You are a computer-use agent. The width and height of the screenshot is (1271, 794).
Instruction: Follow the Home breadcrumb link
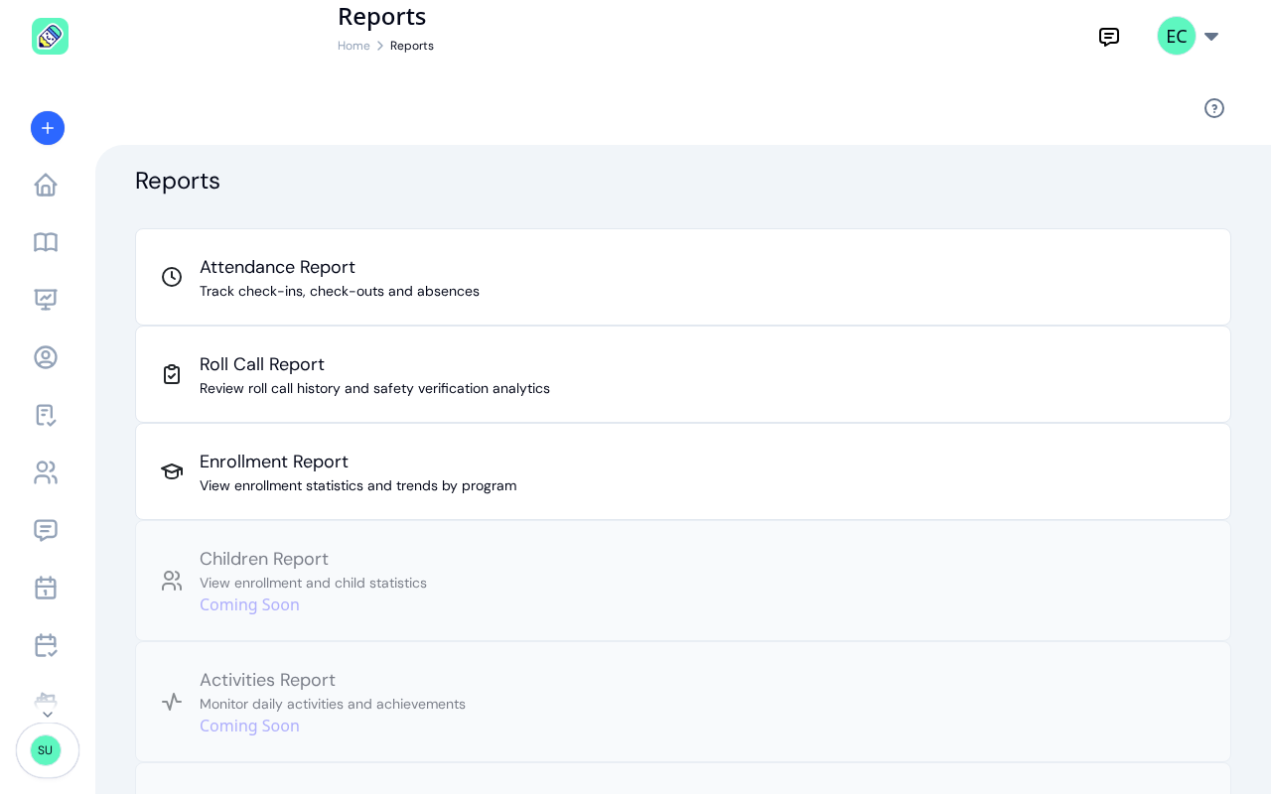click(353, 46)
